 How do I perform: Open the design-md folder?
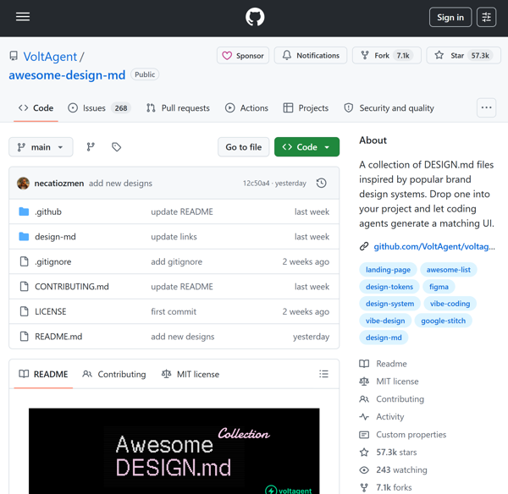pyautogui.click(x=55, y=237)
